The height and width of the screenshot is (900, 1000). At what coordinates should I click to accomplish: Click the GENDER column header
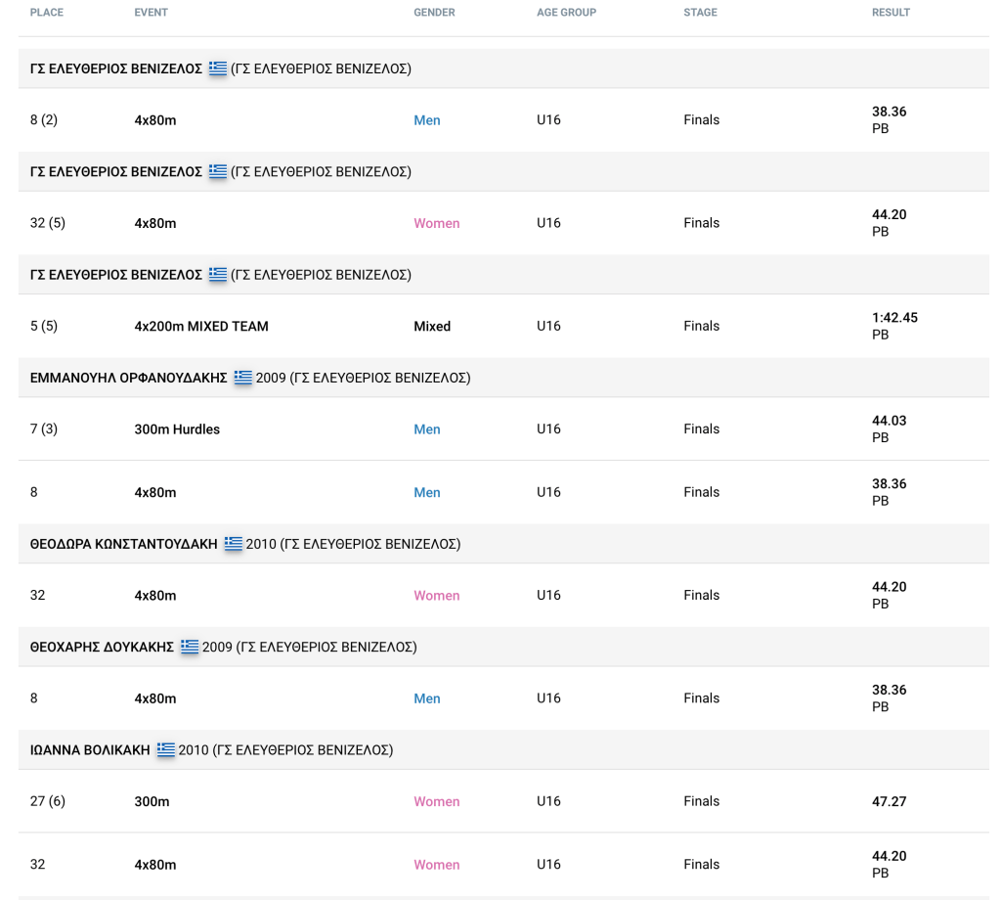pos(435,13)
